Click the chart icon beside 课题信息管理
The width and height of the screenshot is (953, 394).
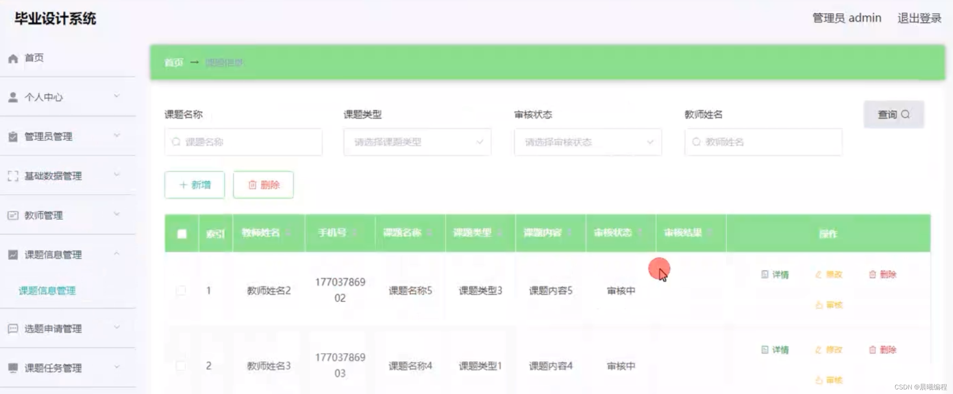[13, 254]
